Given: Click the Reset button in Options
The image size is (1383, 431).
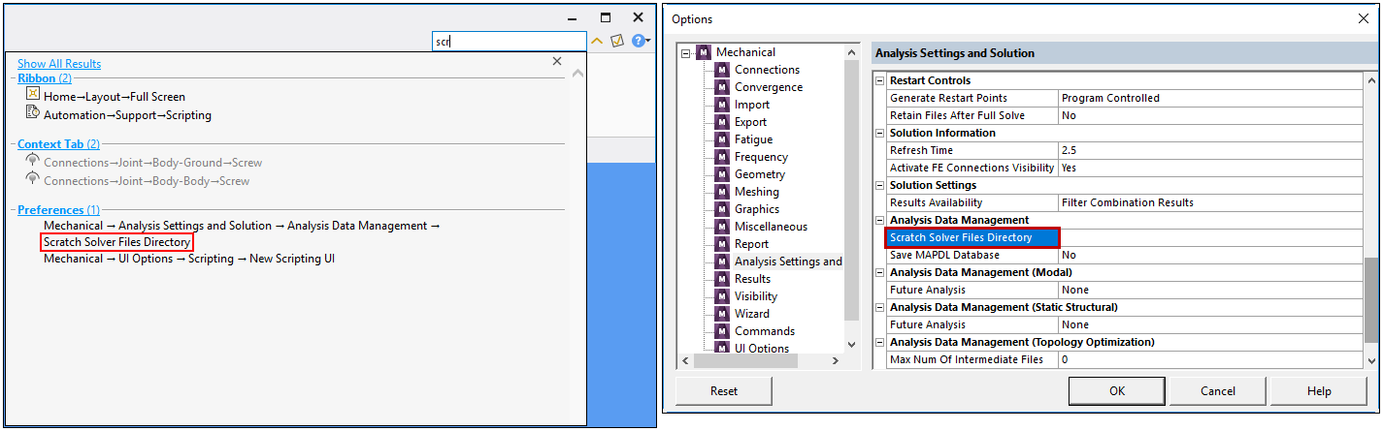Looking at the screenshot, I should (724, 391).
